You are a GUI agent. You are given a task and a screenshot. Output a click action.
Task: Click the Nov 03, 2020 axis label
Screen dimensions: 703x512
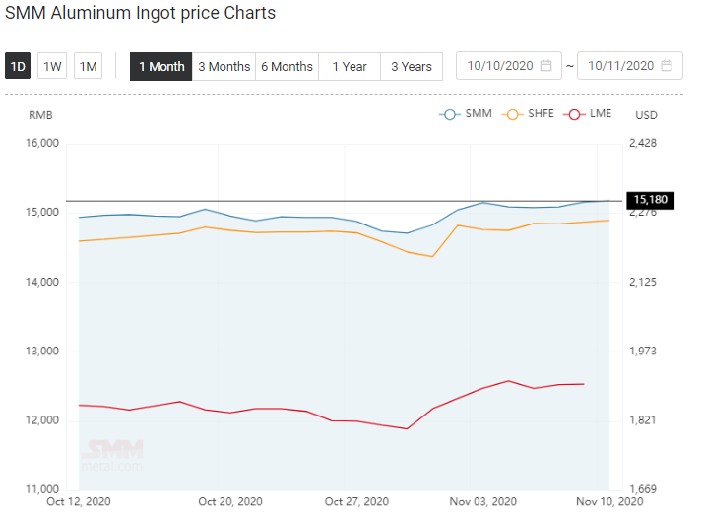click(482, 501)
